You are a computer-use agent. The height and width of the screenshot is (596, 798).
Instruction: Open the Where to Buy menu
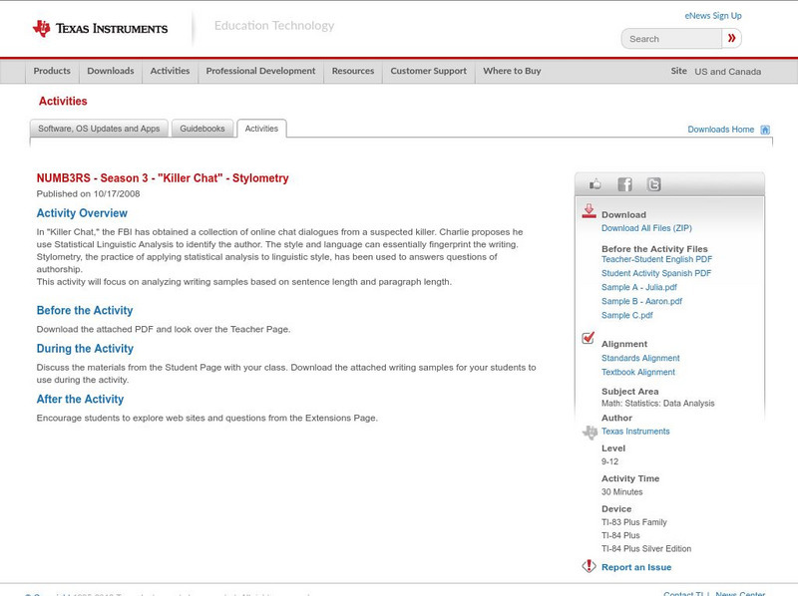[x=512, y=71]
